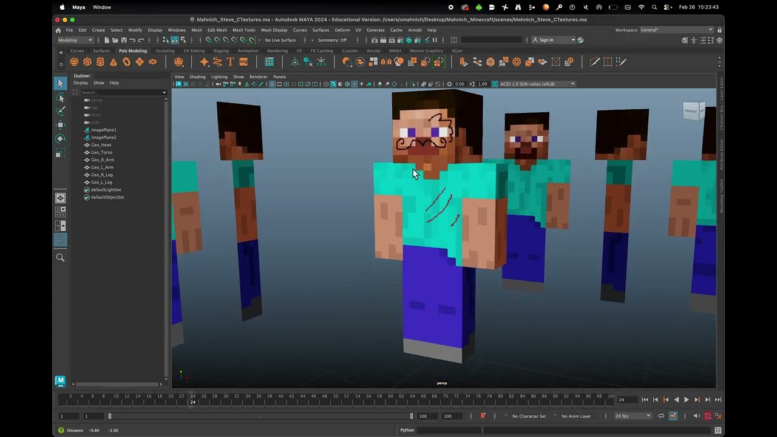Screen dimensions: 777x437
Task: Select Geo_Torso in the Outliner
Action: click(x=101, y=152)
